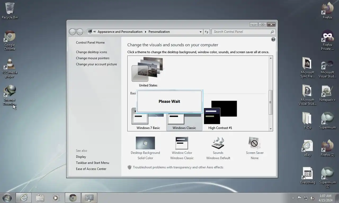Click in the Search Control Panel field

[241, 32]
